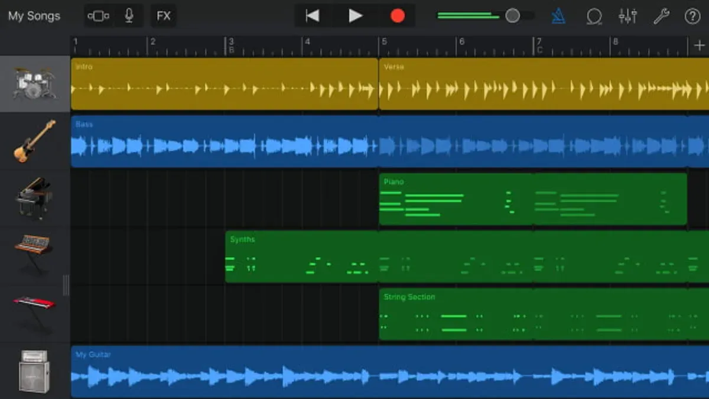This screenshot has width=709, height=399.
Task: Select the String Section region
Action: pyautogui.click(x=544, y=314)
